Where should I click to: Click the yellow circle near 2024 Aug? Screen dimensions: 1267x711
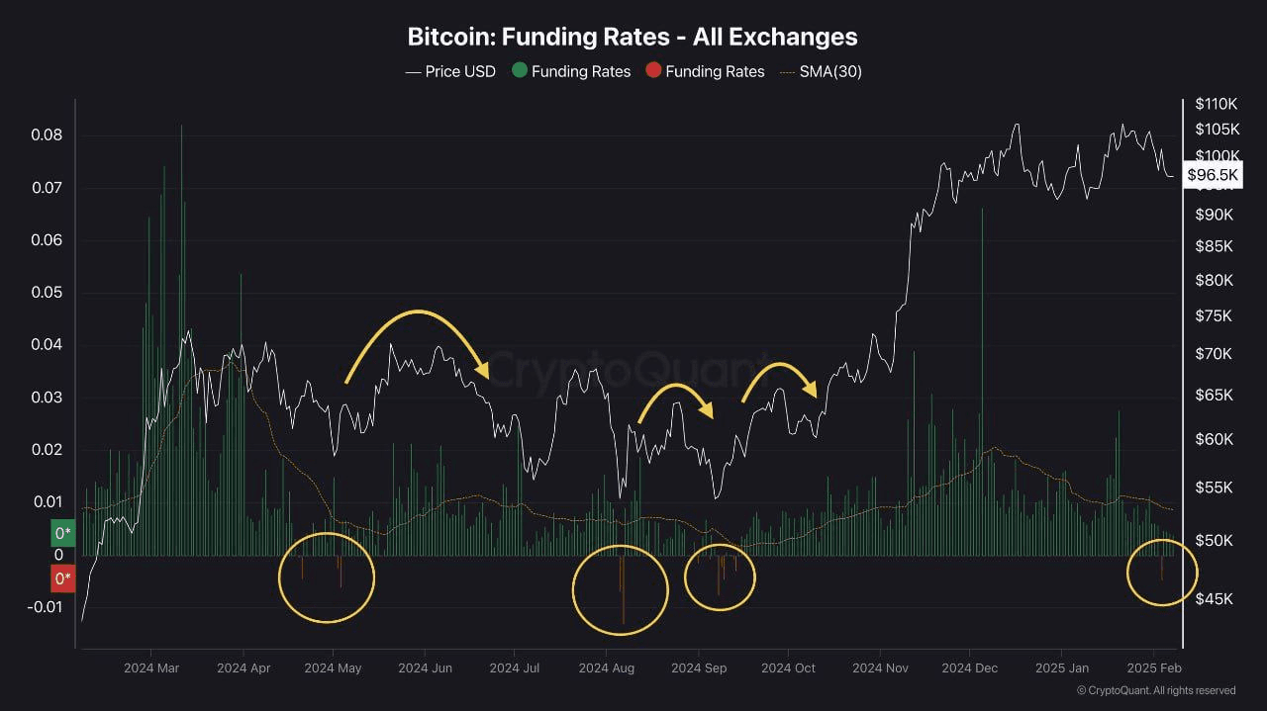pos(621,589)
